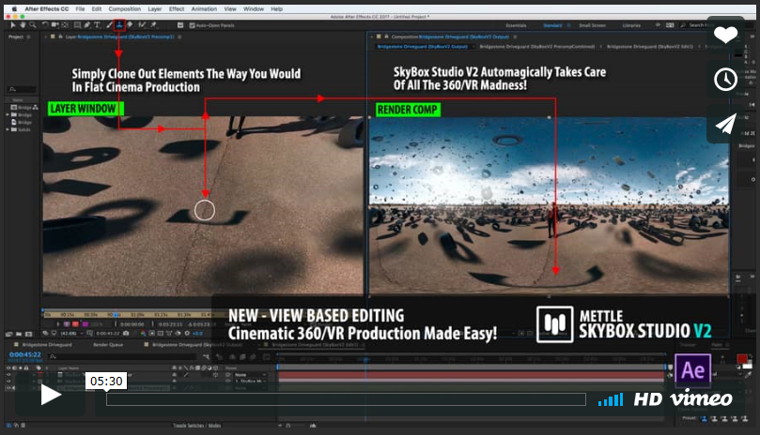Switch to the Standard workspace
The width and height of the screenshot is (760, 435).
tap(552, 25)
